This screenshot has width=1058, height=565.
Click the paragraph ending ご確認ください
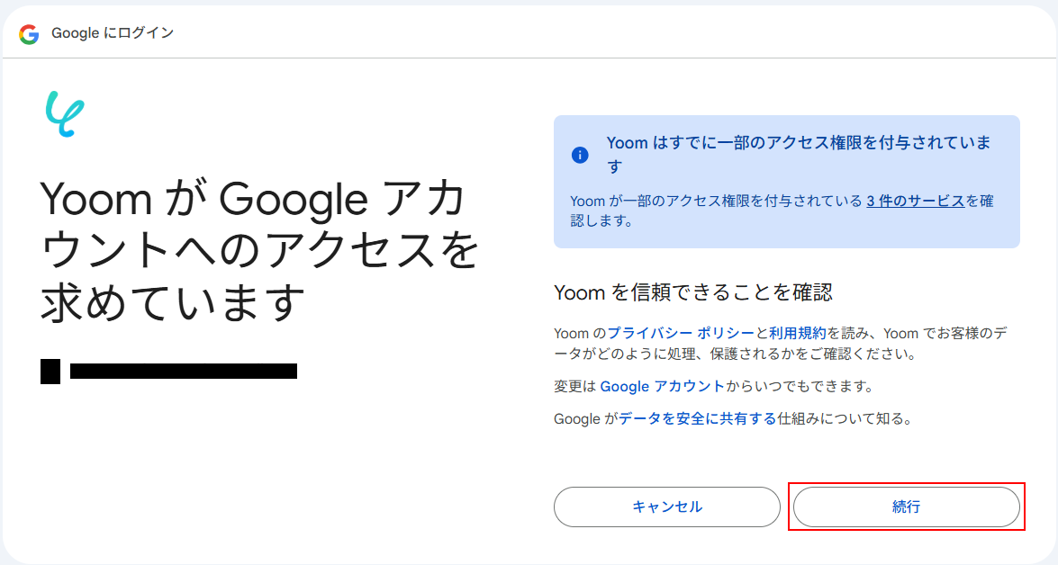(780, 343)
